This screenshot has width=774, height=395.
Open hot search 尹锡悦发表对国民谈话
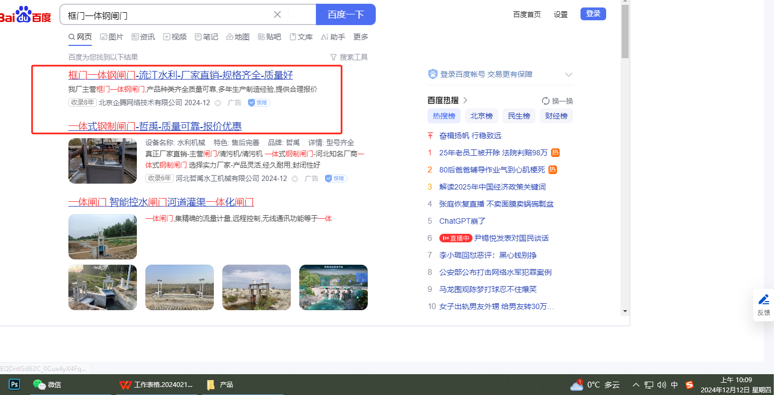tap(512, 238)
